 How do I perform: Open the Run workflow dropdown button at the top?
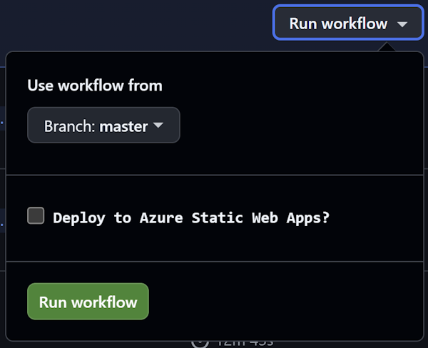point(348,23)
